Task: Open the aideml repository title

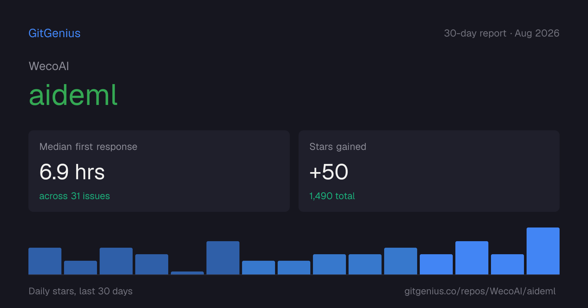Action: (x=73, y=95)
